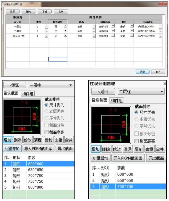
Task: Open section browse button in 二层柱 row
Action: tap(94, 31)
